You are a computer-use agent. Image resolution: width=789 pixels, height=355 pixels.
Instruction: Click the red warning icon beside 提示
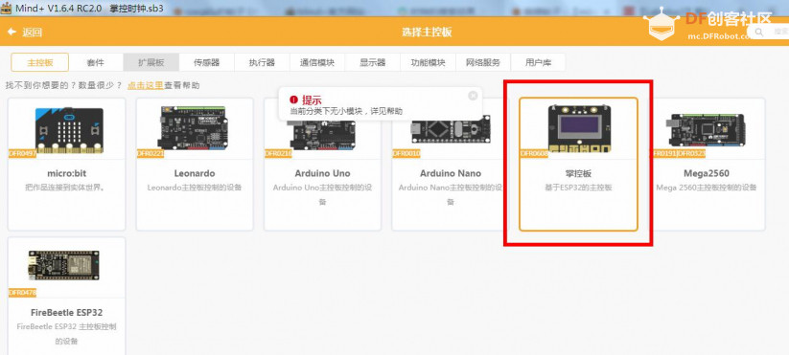pyautogui.click(x=294, y=100)
